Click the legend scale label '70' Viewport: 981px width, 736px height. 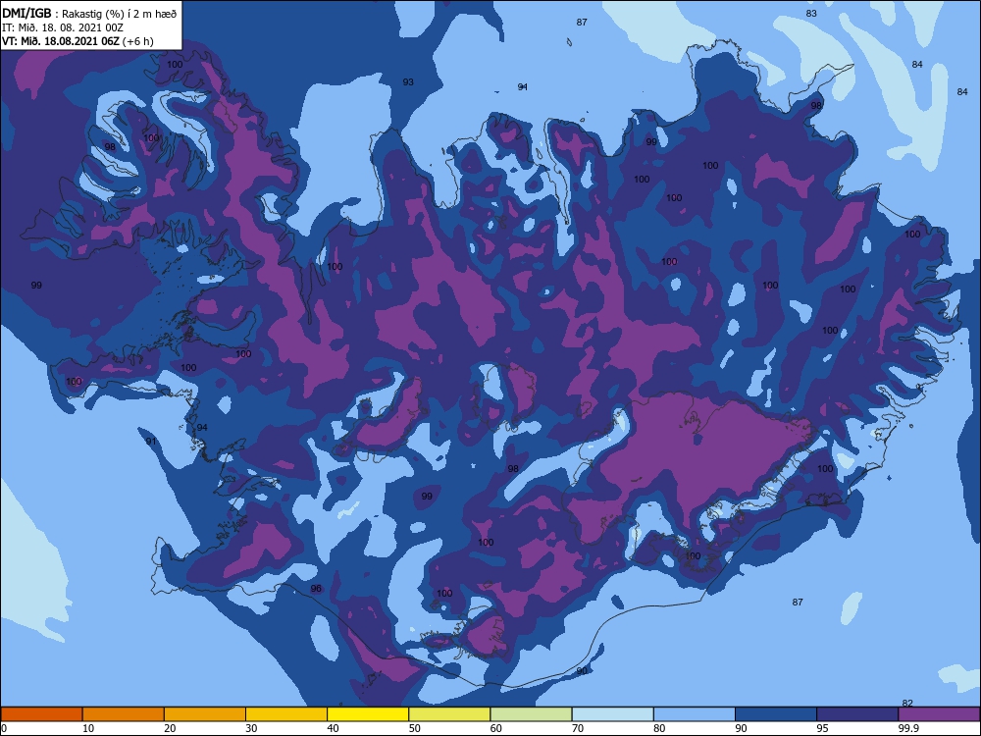coord(578,728)
